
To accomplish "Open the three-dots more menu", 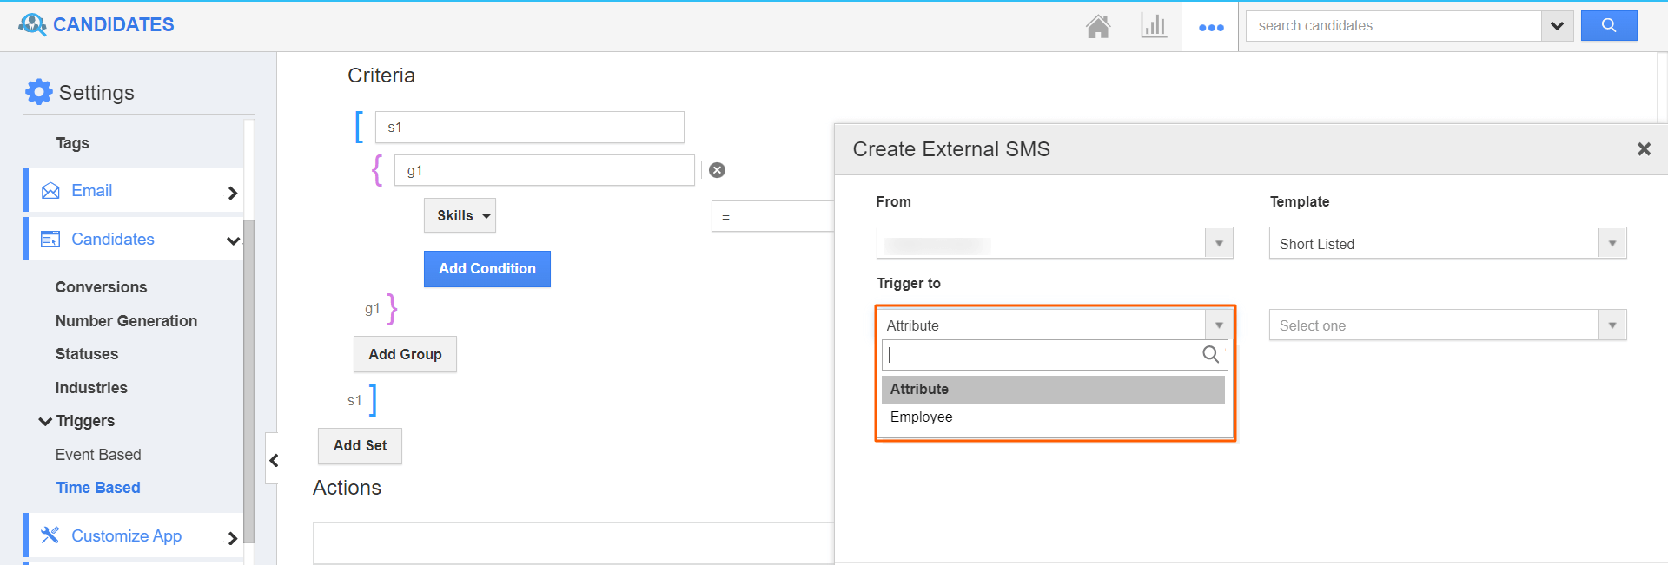I will (1211, 27).
